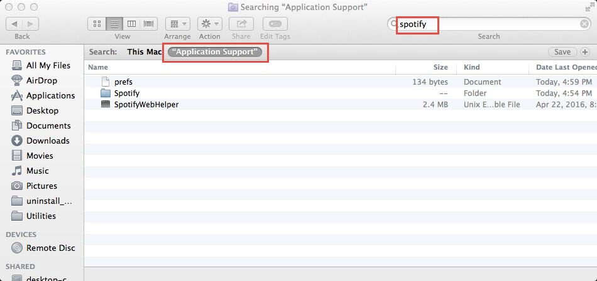
Task: Select the Spotify folder name
Action: (127, 93)
